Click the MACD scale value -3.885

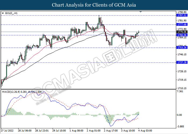pyautogui.click(x=180, y=126)
